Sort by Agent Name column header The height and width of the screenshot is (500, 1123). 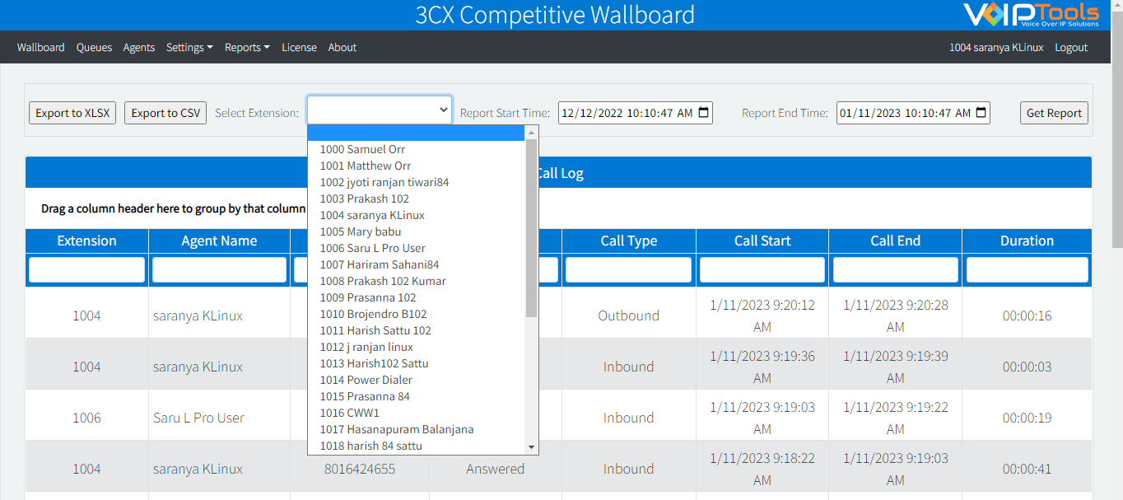[x=219, y=241]
